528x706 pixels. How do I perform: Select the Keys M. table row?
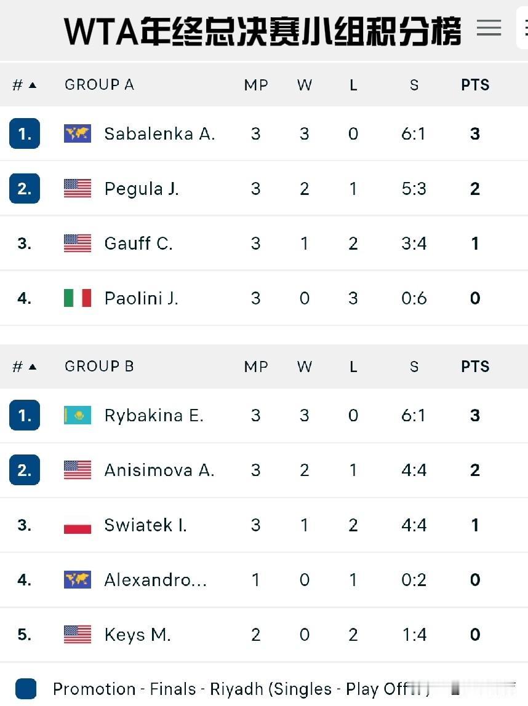tap(264, 635)
